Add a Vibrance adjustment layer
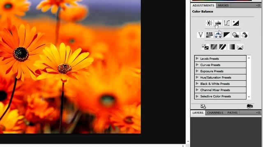 point(201,35)
